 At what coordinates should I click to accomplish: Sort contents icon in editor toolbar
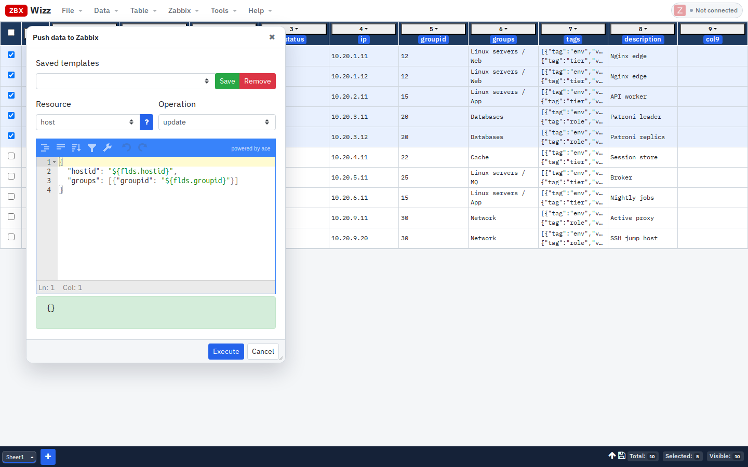[76, 148]
